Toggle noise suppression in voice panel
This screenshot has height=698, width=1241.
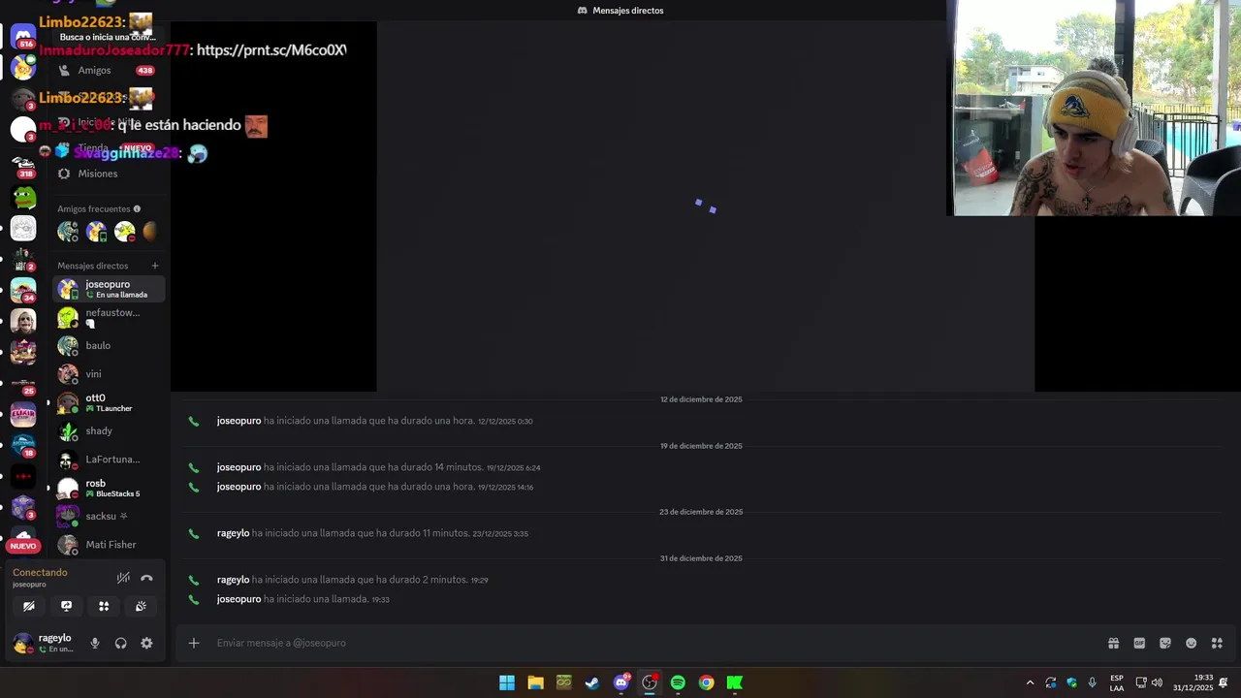pyautogui.click(x=123, y=578)
